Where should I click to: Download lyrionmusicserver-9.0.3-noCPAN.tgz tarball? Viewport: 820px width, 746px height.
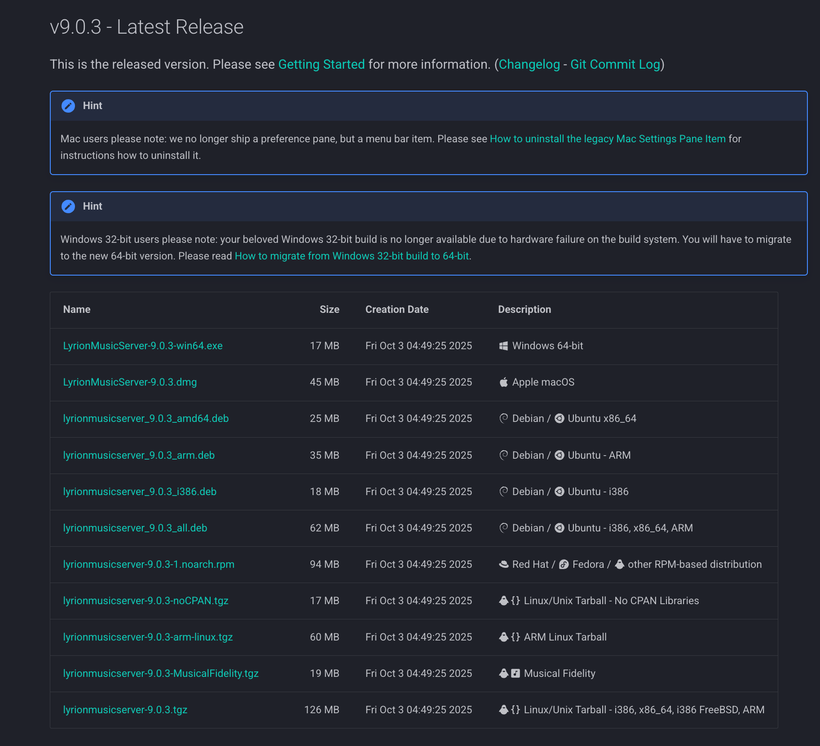point(145,601)
